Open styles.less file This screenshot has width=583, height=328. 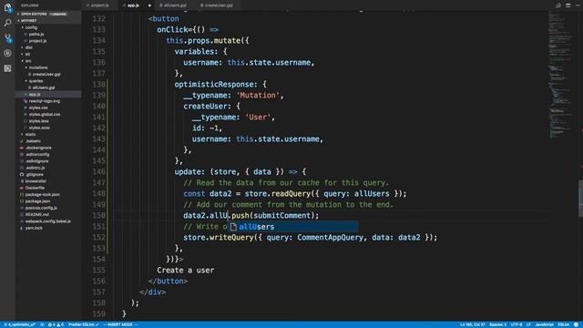38,121
